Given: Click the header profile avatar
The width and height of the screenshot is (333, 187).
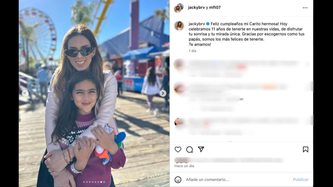Looking at the screenshot, I should point(179,8).
